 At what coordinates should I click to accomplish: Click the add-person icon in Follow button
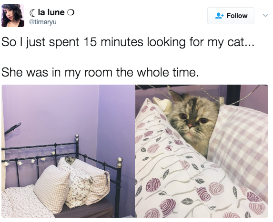[219, 16]
